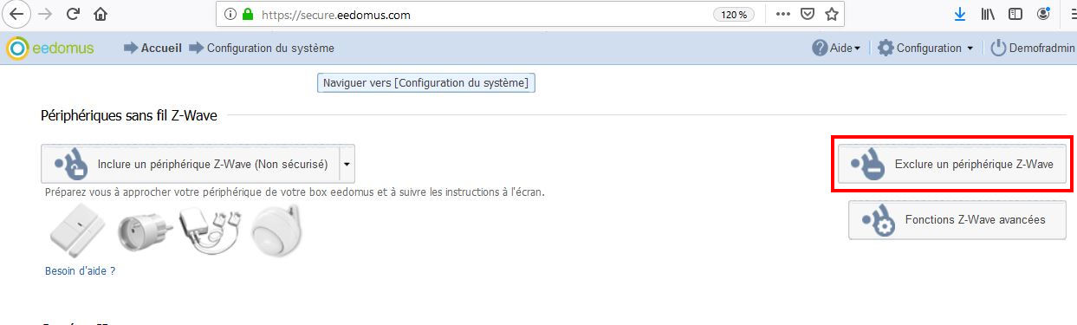This screenshot has height=325, width=1077.
Task: Go to browser home icon
Action: point(101,14)
